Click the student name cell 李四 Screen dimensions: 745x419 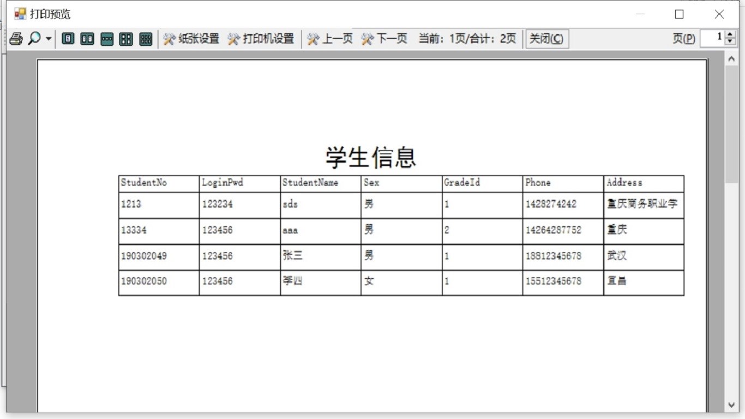click(x=321, y=282)
